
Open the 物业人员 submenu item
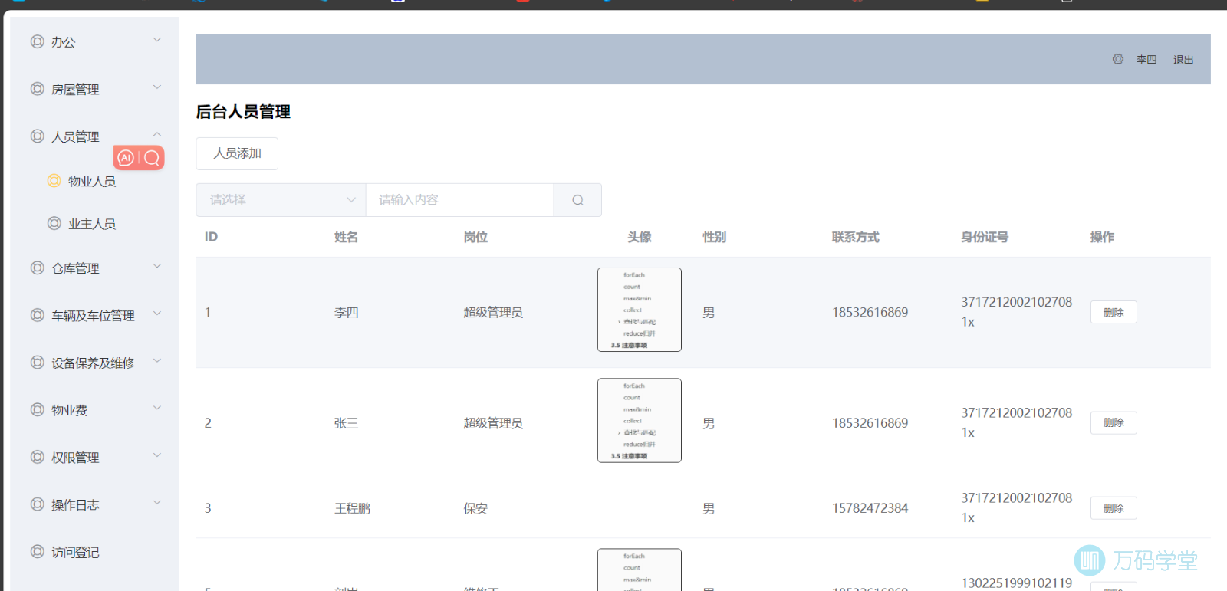point(94,181)
